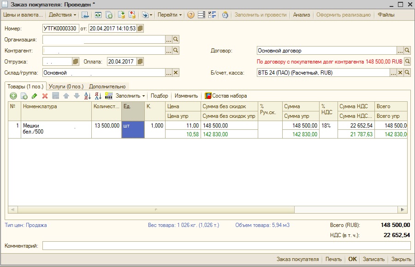
Task: Click the pencil Edit row icon
Action: point(35,96)
